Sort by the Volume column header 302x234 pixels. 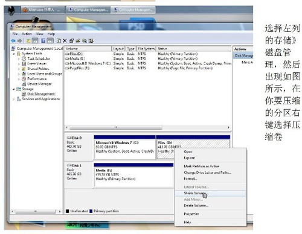[88, 49]
